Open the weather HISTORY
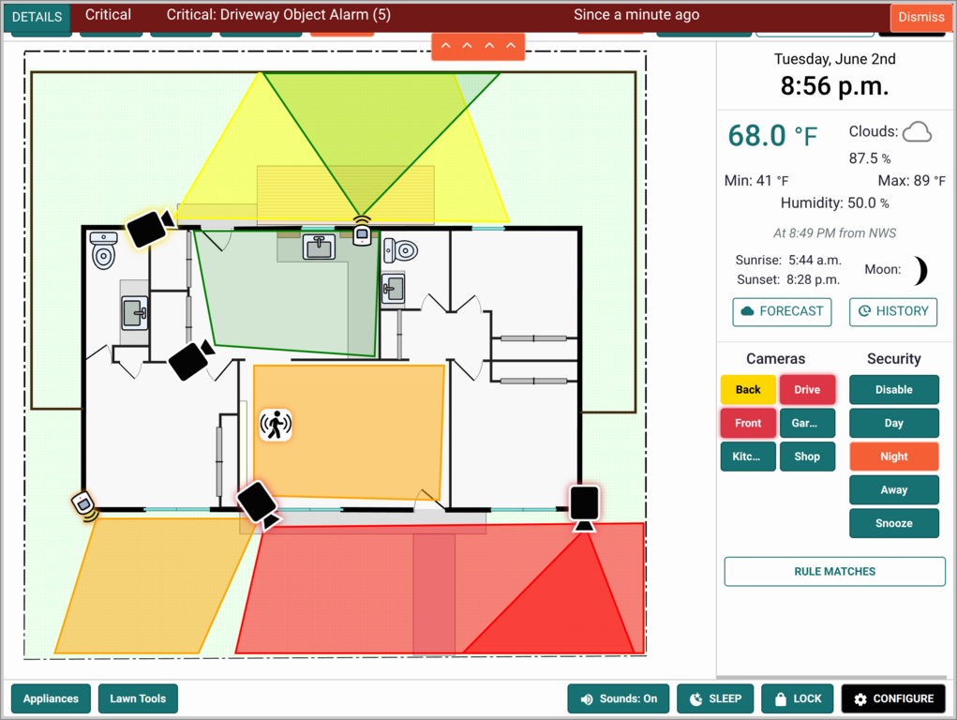The height and width of the screenshot is (720, 957). (x=893, y=311)
